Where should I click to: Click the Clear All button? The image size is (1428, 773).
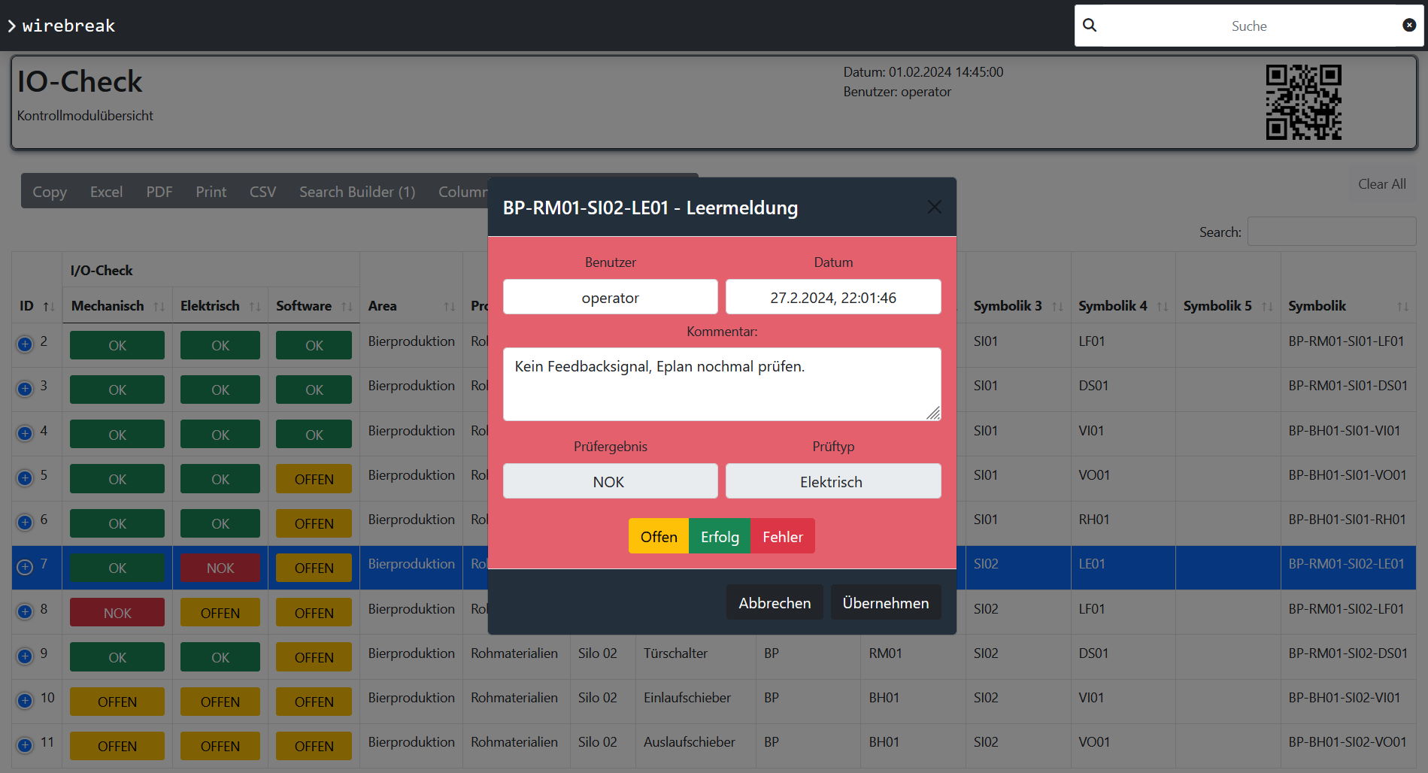coord(1381,184)
